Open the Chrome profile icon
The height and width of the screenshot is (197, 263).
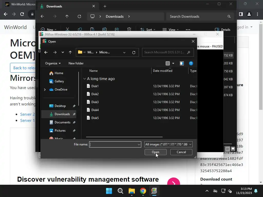(x=249, y=14)
